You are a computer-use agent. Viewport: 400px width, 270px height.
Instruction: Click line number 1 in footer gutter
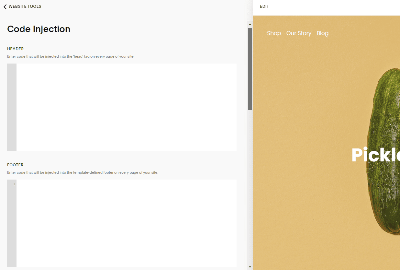14,184
